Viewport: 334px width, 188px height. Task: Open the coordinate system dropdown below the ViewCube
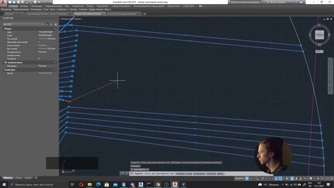319,52
